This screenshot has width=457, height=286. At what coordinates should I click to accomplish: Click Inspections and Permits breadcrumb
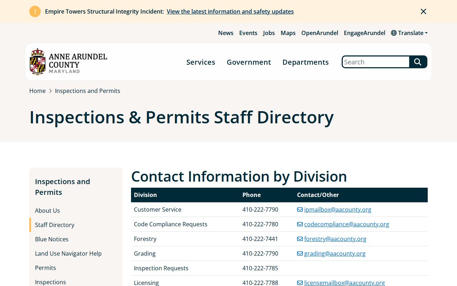point(87,91)
